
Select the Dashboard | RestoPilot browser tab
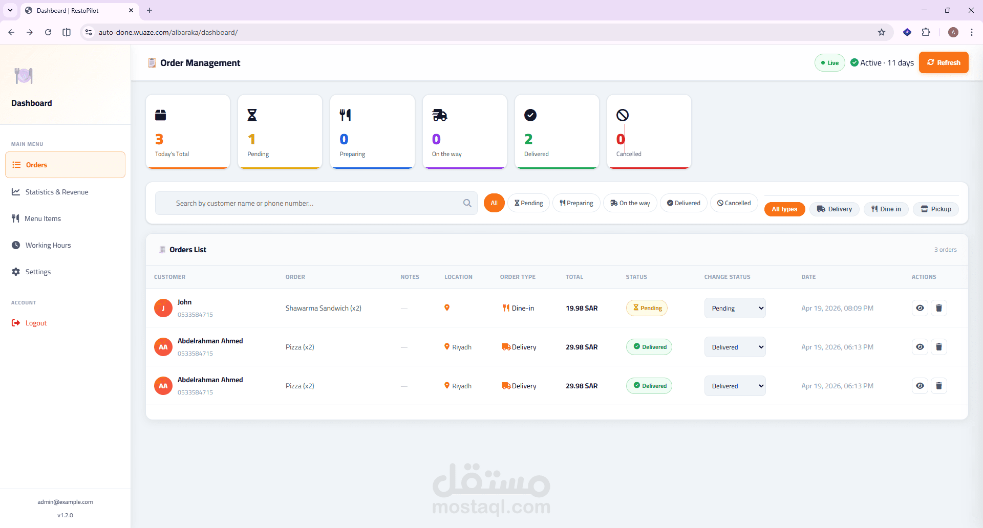click(80, 10)
